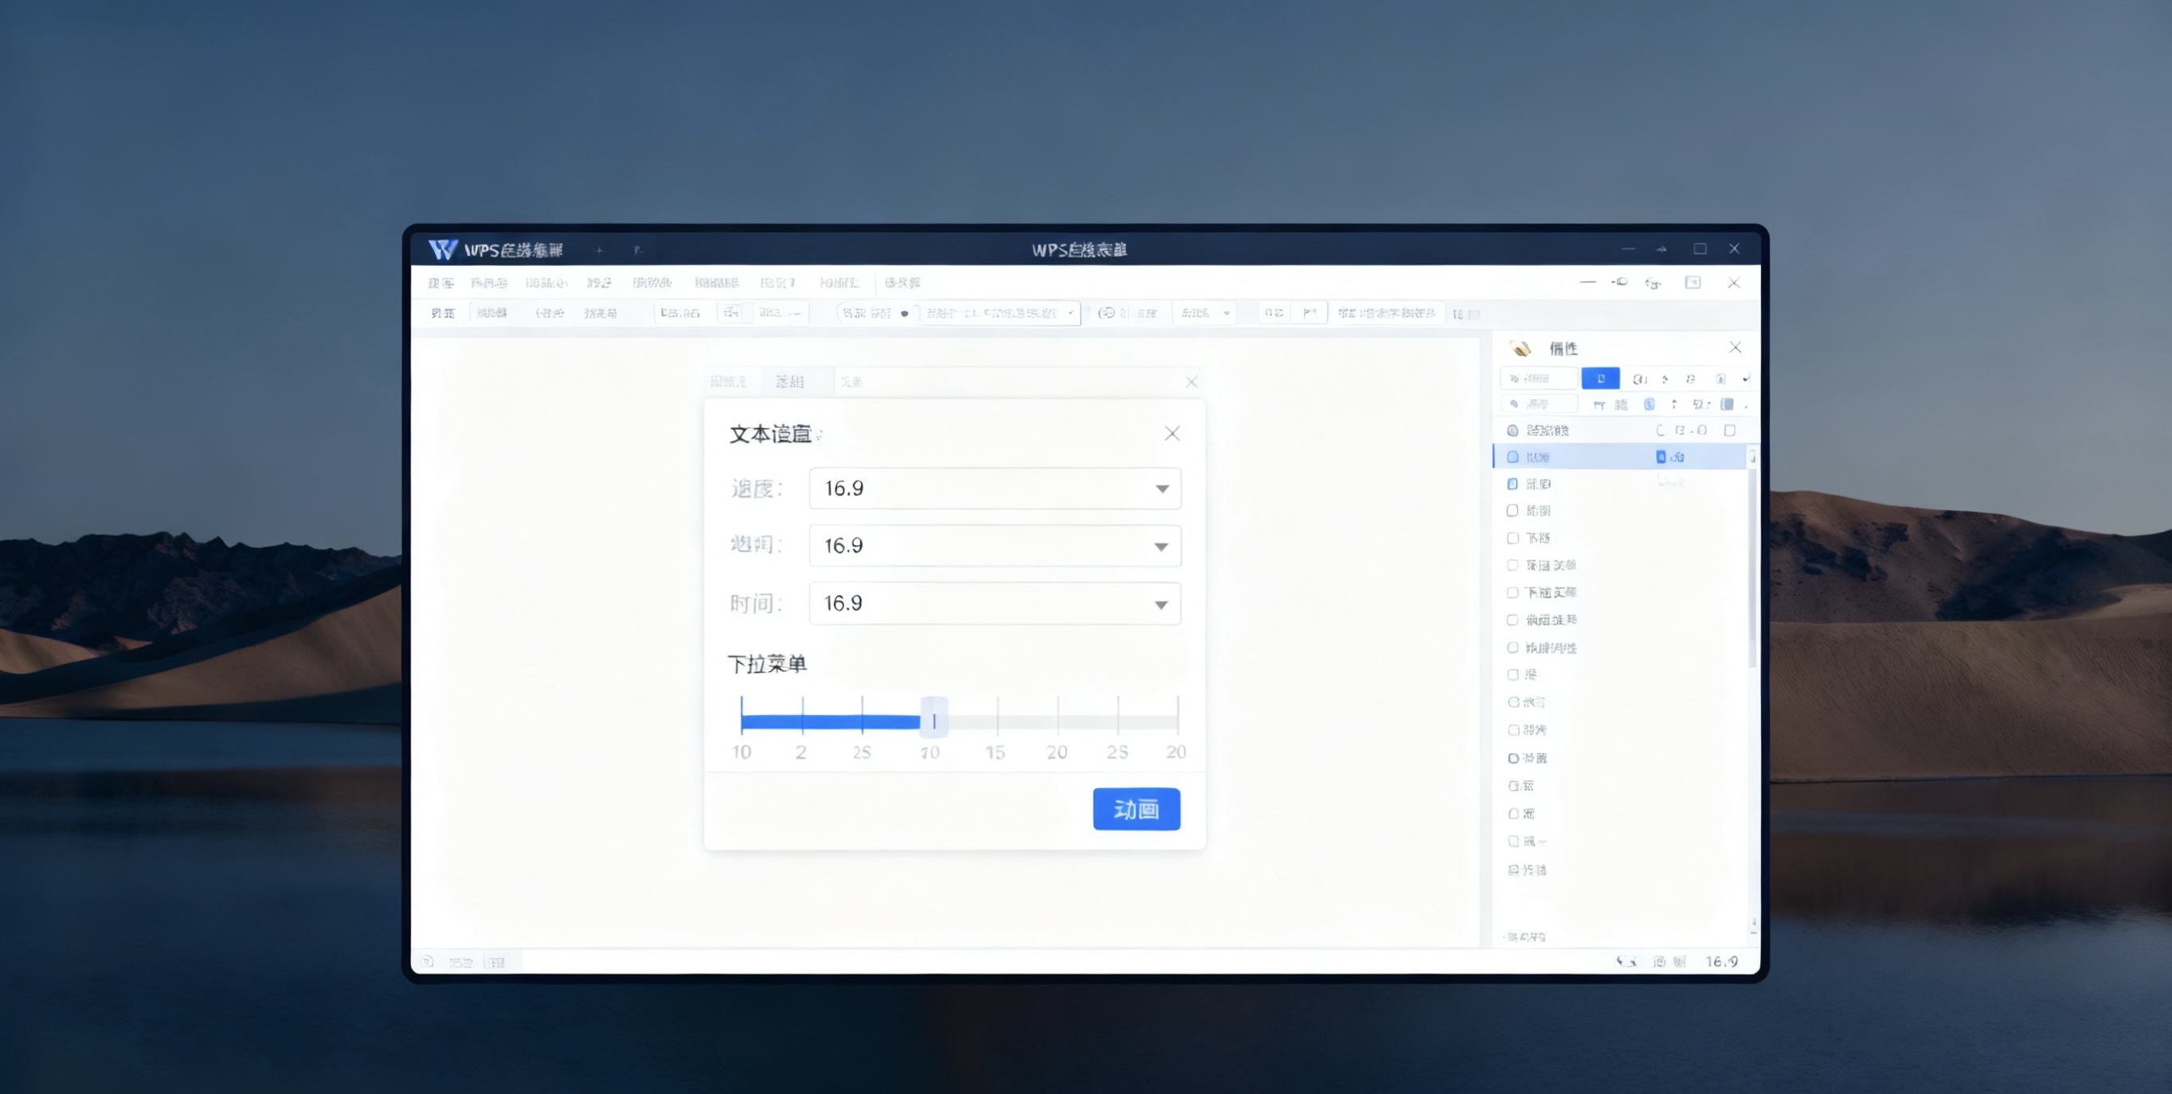Click the blue 动画 button

[1137, 809]
